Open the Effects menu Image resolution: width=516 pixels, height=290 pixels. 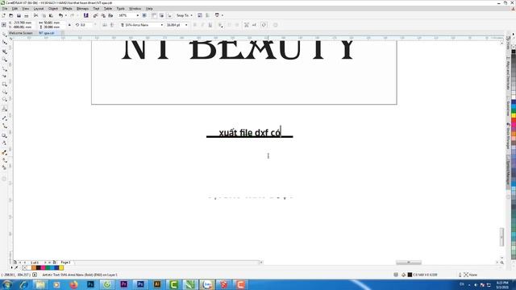click(67, 9)
